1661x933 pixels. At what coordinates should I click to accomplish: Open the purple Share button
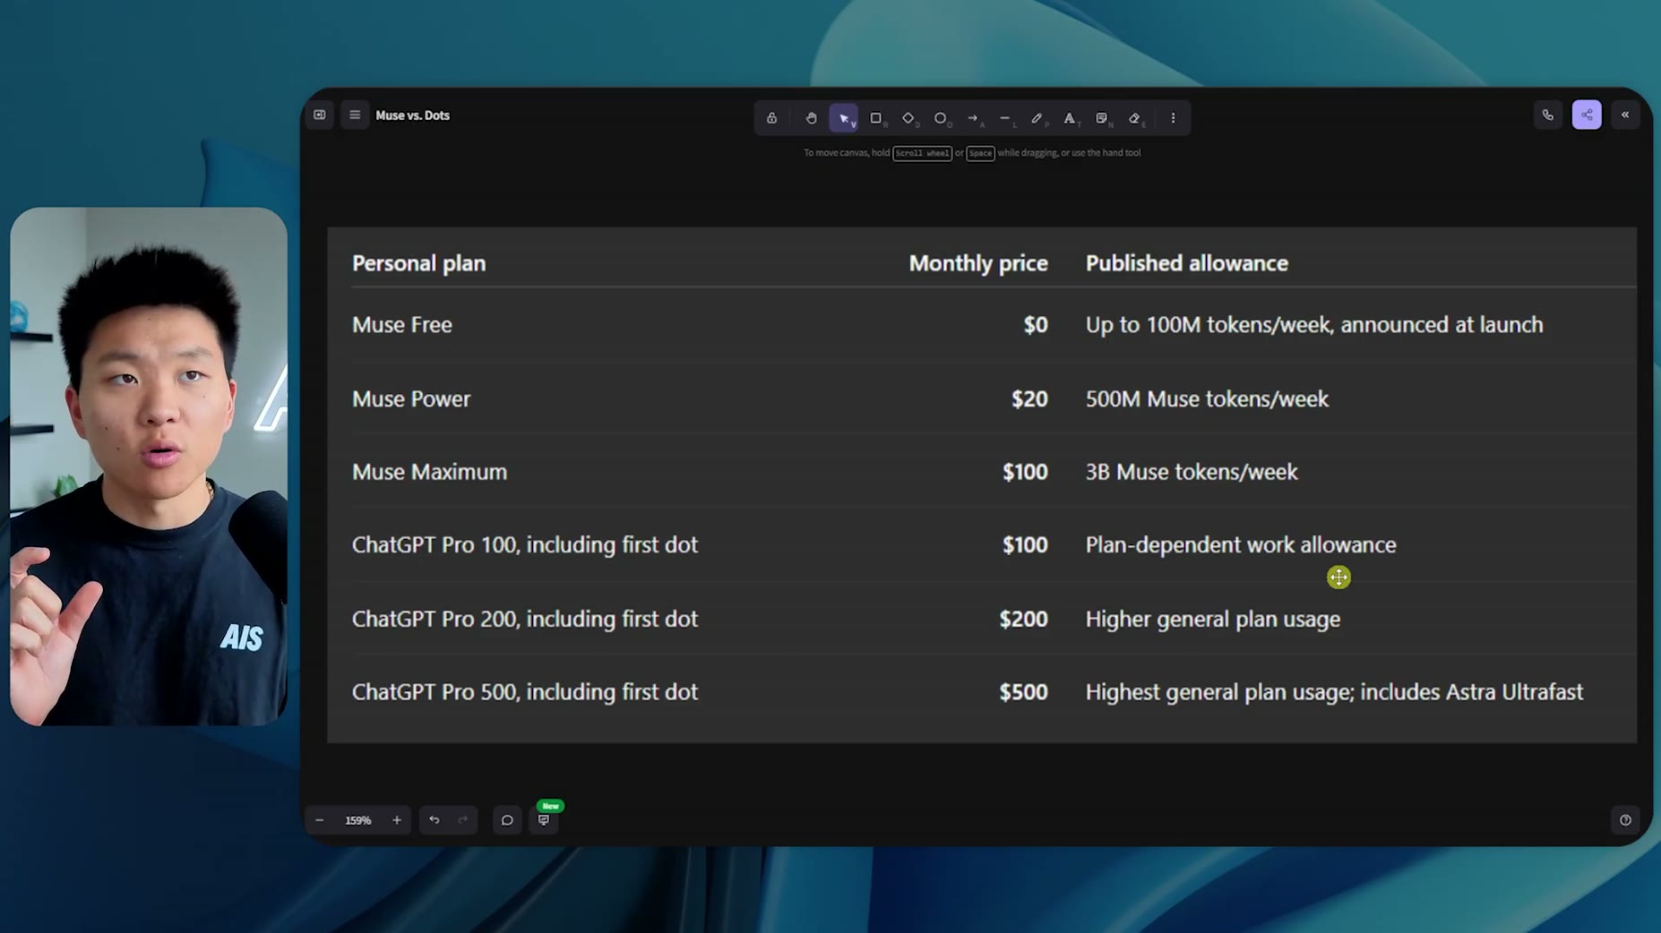coord(1587,115)
